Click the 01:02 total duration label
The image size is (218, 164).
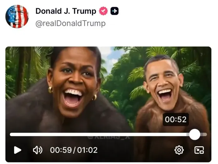tap(87, 150)
